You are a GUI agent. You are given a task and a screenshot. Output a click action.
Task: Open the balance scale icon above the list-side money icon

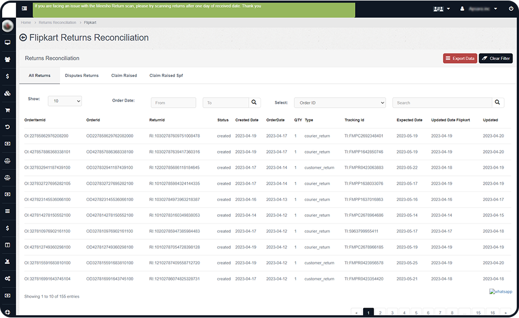click(7, 178)
